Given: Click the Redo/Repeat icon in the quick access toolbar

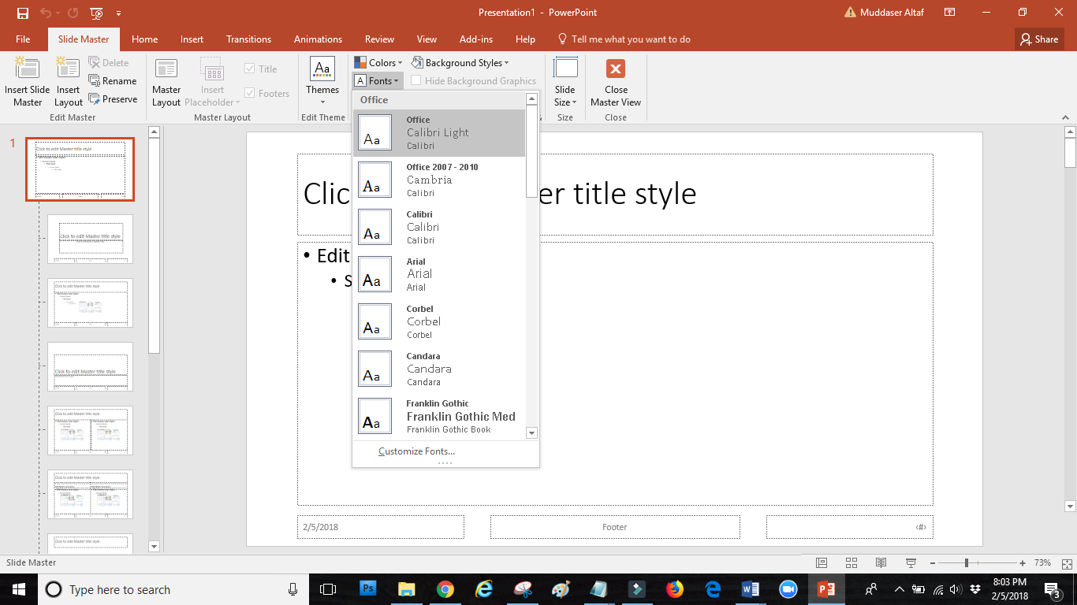Looking at the screenshot, I should point(73,13).
